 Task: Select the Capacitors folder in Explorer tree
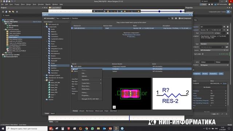point(54,34)
